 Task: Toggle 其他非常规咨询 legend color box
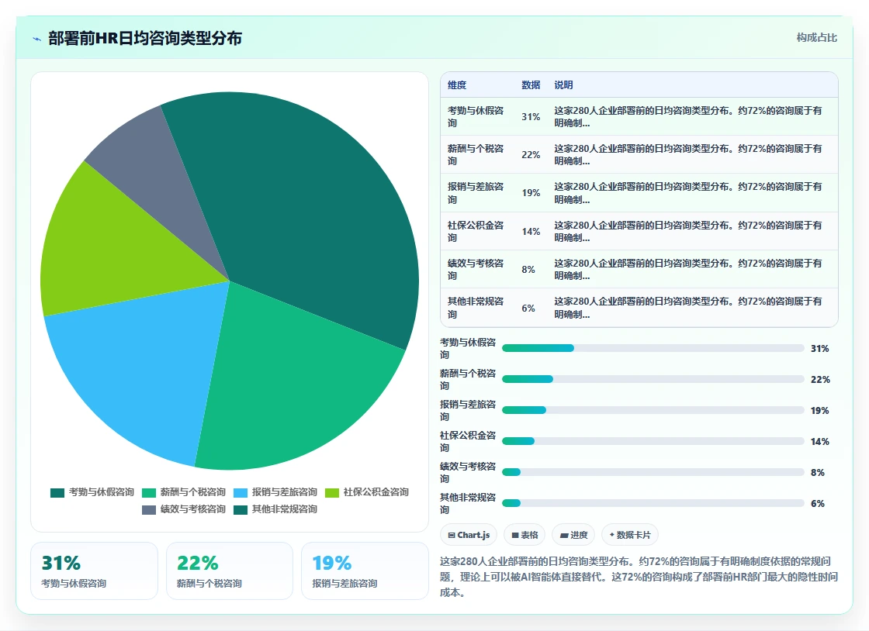(x=241, y=510)
